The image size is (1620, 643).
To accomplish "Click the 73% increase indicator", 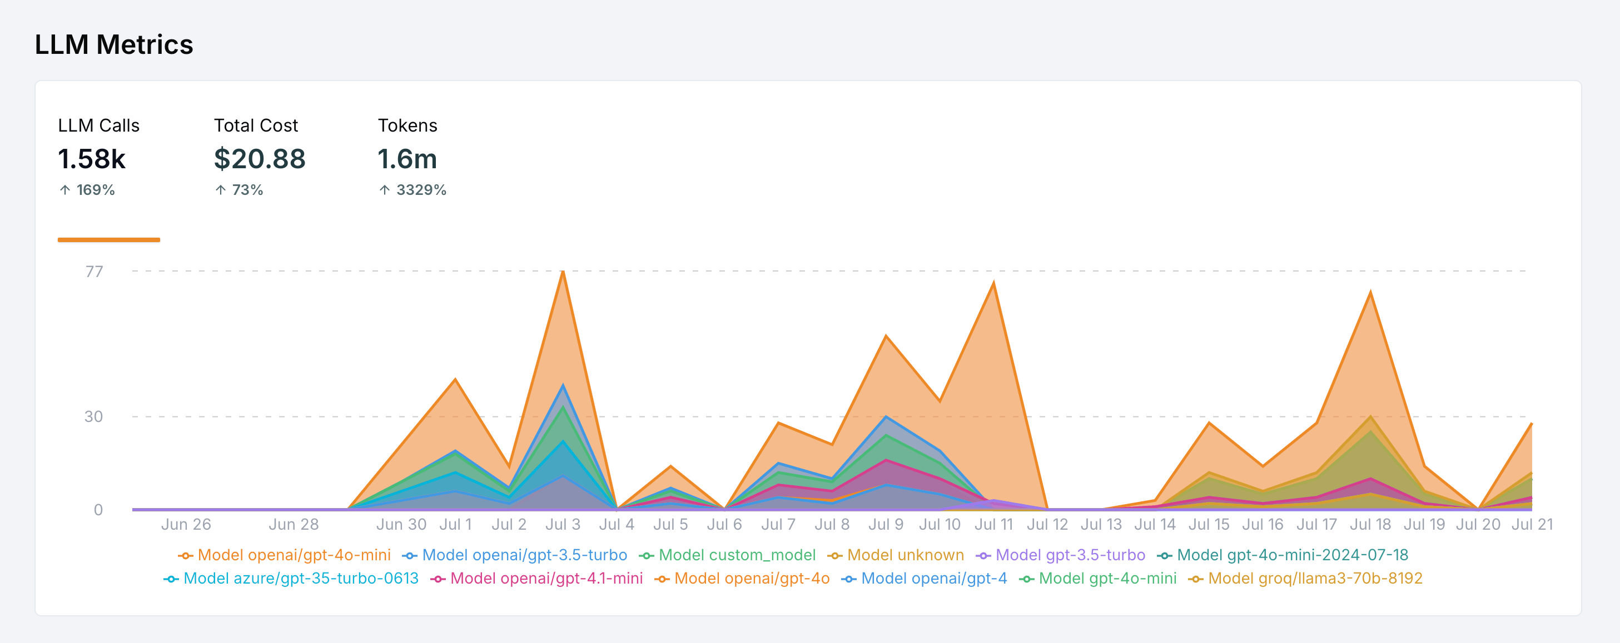I will (239, 190).
